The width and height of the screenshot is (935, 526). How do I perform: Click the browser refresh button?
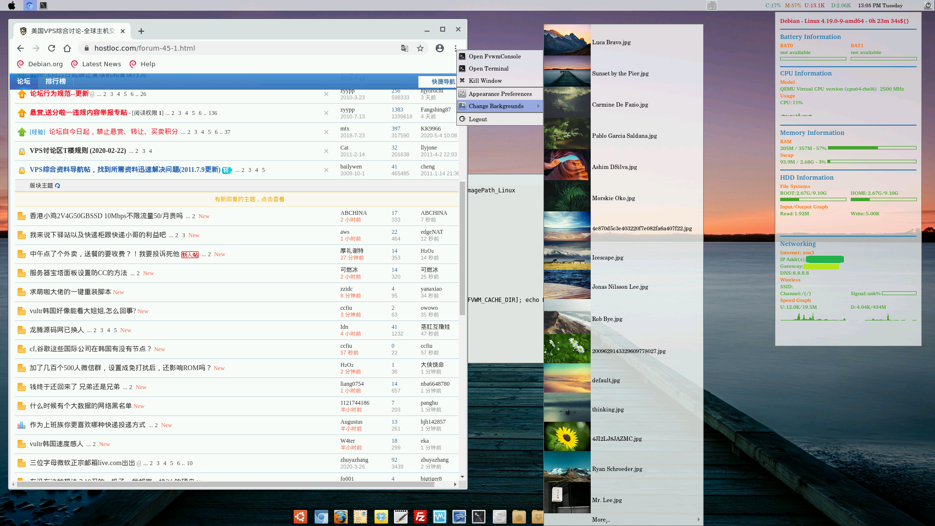pyautogui.click(x=51, y=48)
